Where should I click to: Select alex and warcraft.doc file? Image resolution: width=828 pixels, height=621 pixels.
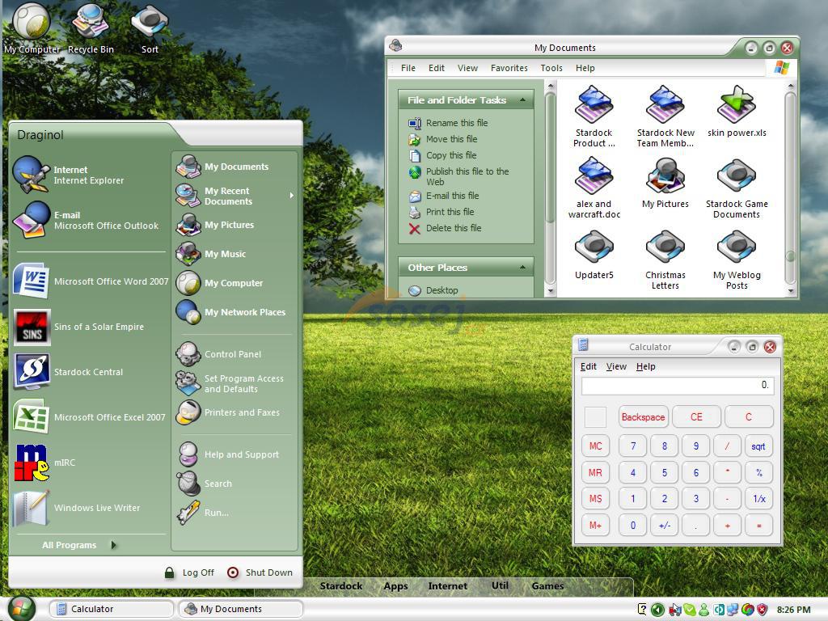click(594, 188)
